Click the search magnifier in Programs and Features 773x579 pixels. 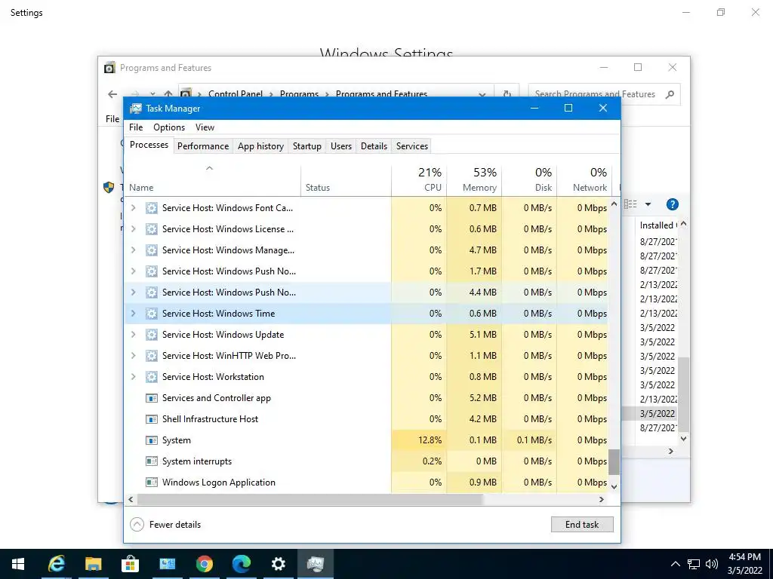(670, 94)
